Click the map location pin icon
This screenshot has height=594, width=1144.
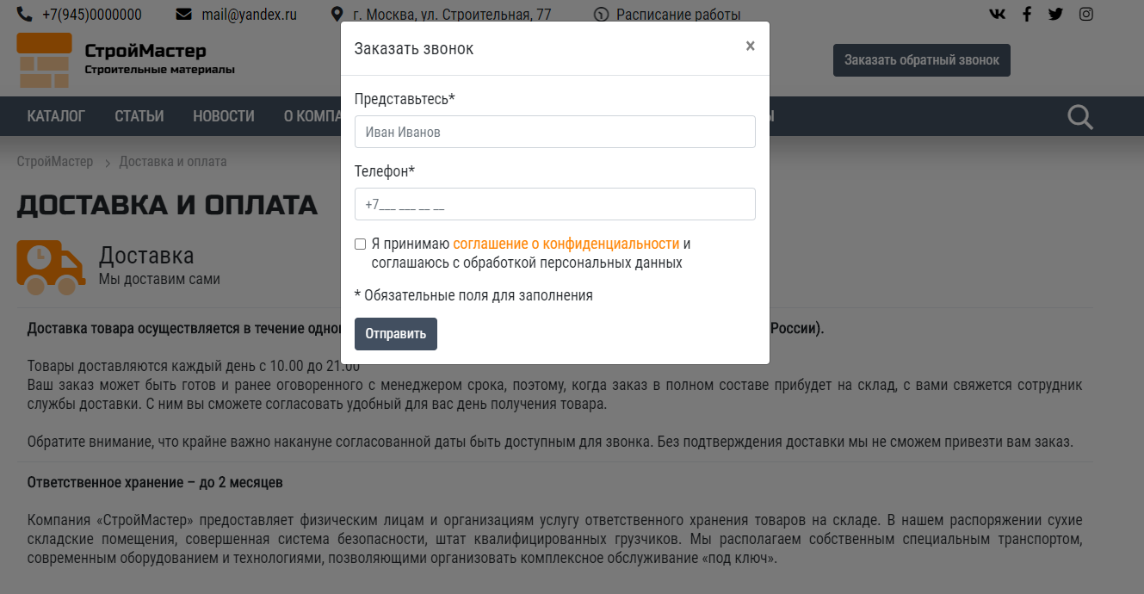pos(337,15)
